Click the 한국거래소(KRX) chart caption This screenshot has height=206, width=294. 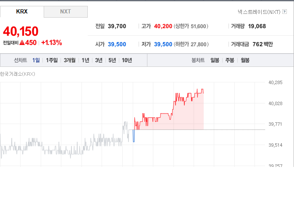pos(18,74)
